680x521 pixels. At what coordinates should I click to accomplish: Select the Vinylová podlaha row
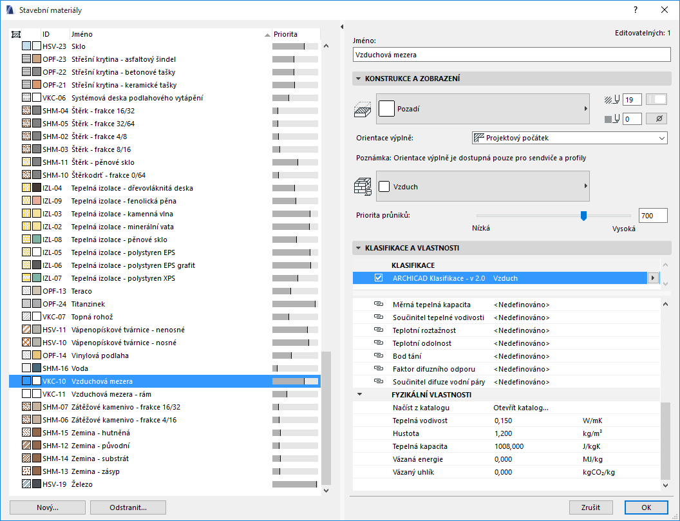pyautogui.click(x=165, y=355)
